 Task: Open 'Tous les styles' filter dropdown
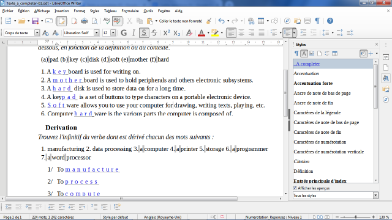[375, 196]
